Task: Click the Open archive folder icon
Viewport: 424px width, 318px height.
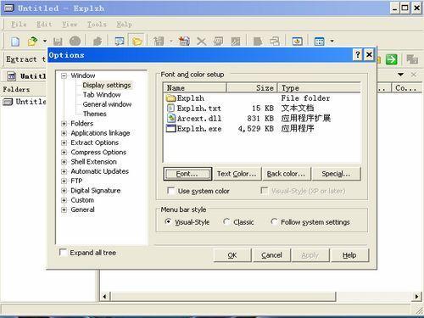Action: click(32, 42)
